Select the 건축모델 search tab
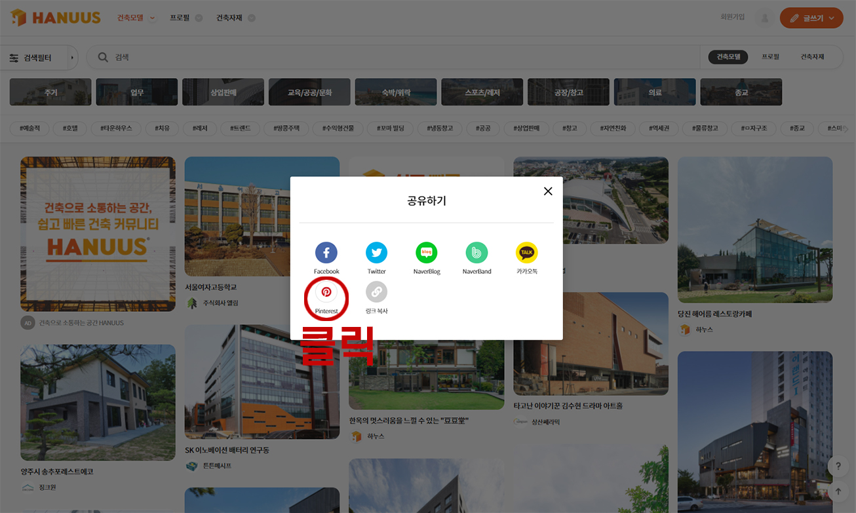The width and height of the screenshot is (856, 513). [x=728, y=57]
